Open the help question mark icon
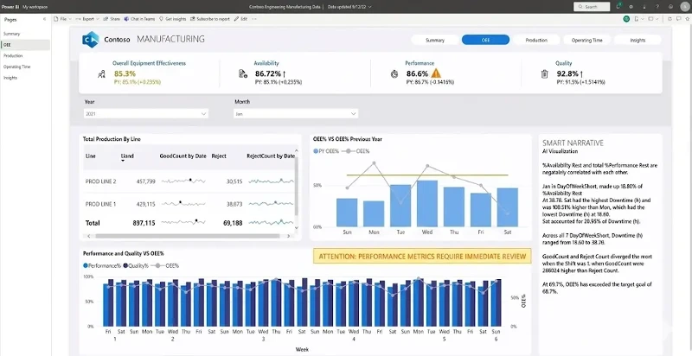692x356 pixels. point(657,7)
